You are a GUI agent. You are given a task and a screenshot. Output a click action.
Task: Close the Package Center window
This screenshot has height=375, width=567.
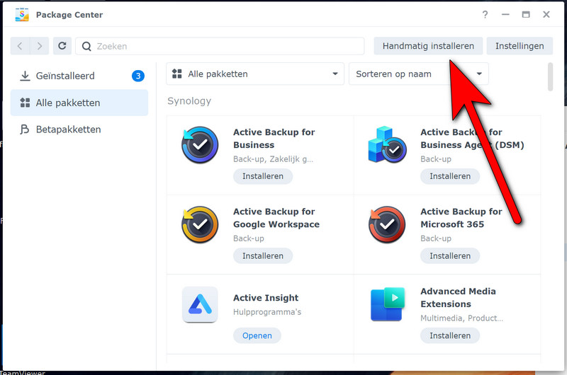[x=546, y=15]
